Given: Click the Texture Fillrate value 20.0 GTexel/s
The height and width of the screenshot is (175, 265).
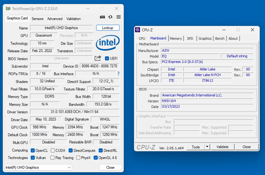Looking at the screenshot, I should click(103, 89).
